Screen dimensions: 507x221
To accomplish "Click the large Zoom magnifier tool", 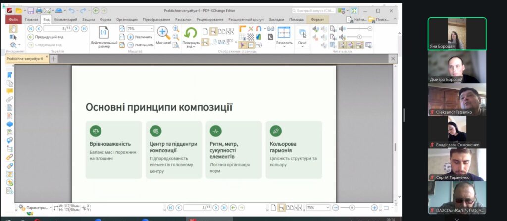I will 163,32.
